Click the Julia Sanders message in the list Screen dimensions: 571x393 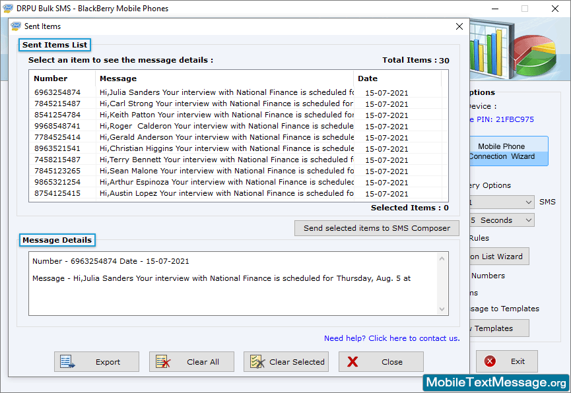pos(226,92)
